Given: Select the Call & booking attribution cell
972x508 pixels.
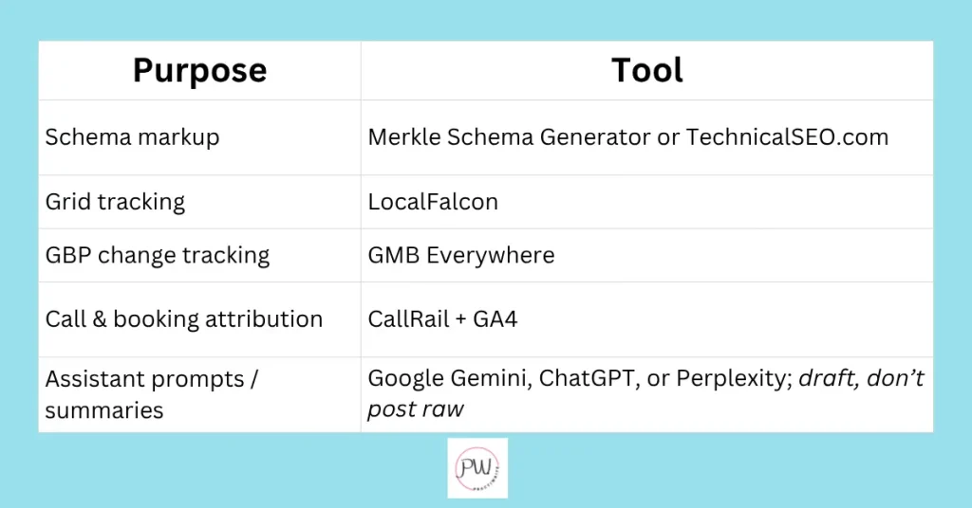Looking at the screenshot, I should coord(184,319).
